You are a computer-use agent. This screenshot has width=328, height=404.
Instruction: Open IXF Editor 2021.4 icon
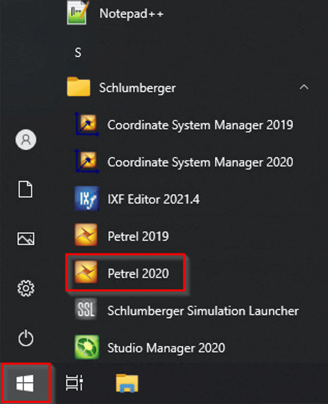tap(87, 199)
